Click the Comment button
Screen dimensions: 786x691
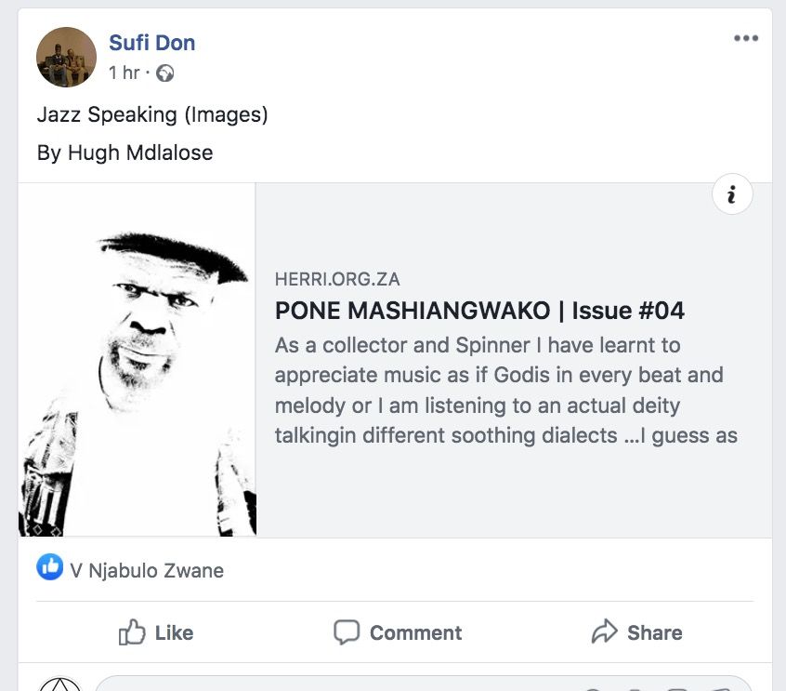pos(398,632)
